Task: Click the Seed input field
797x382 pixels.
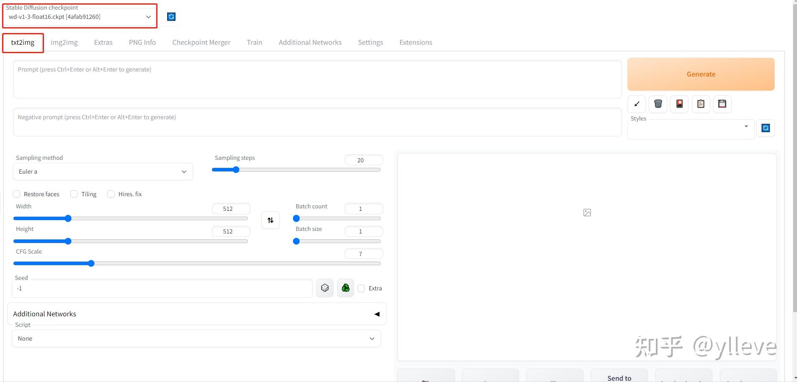Action: (162, 288)
